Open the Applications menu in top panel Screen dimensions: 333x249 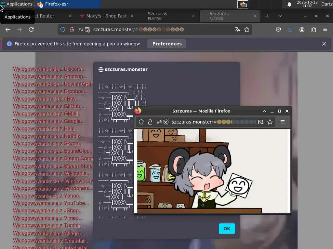point(17,4)
